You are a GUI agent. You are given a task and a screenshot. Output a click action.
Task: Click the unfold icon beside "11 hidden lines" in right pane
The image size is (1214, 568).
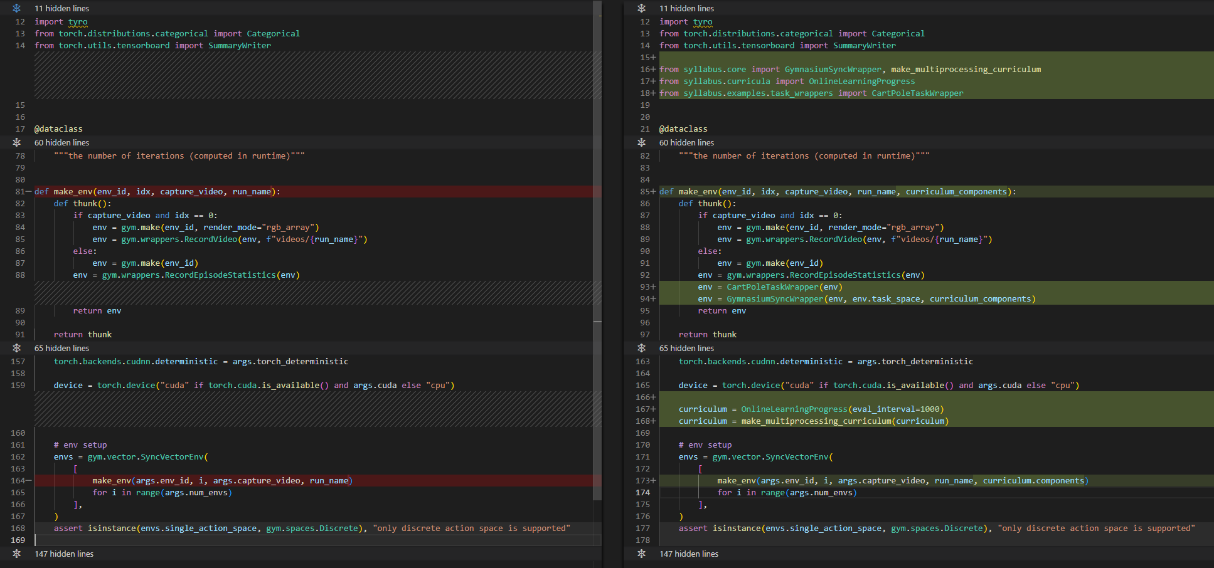pos(641,8)
